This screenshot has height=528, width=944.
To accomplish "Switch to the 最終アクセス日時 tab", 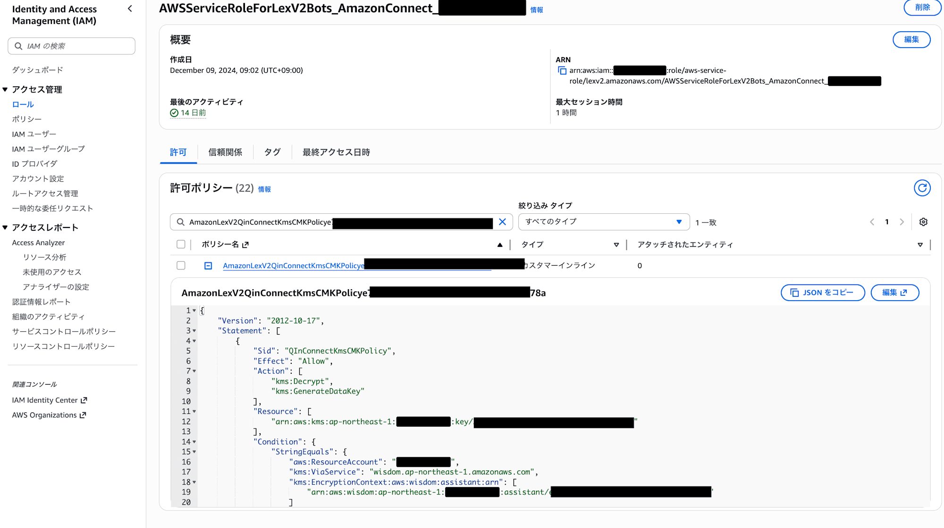I will coord(336,152).
